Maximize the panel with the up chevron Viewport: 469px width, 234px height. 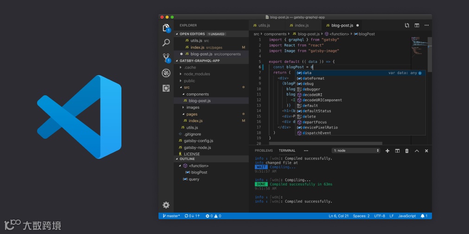pyautogui.click(x=417, y=151)
